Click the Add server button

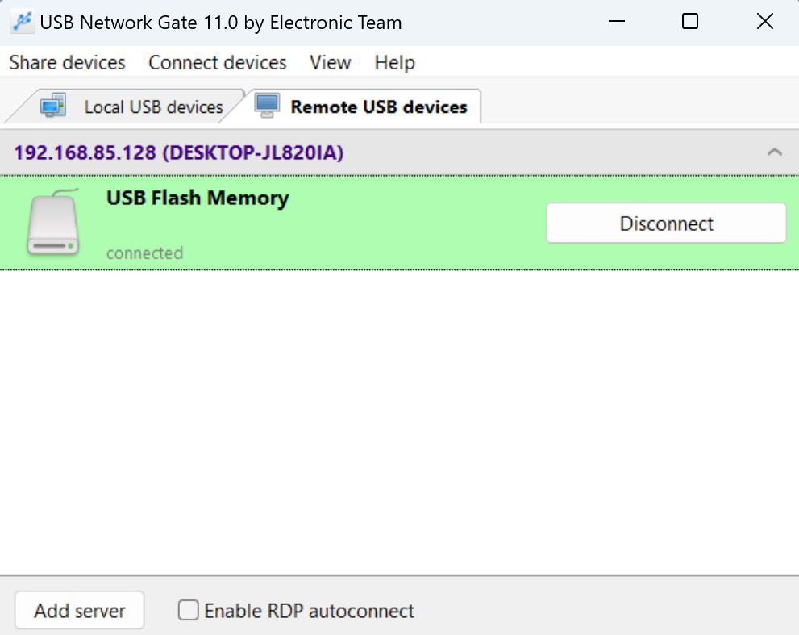click(79, 610)
